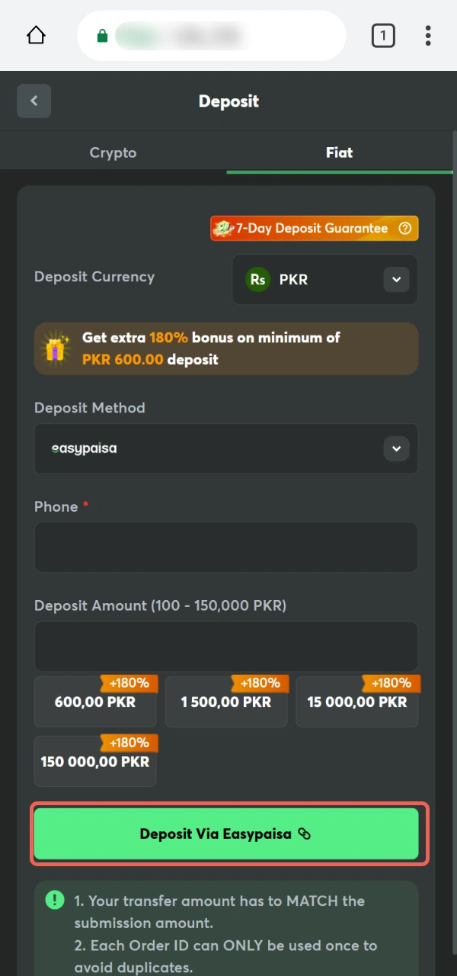Image resolution: width=457 pixels, height=976 pixels.
Task: Expand the Deposit Currency dropdown
Action: coord(396,279)
